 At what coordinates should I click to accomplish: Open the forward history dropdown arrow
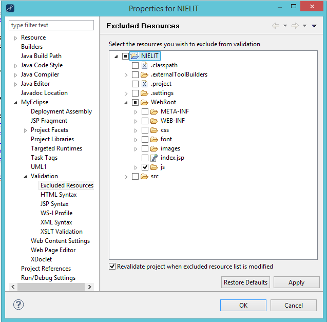pos(305,26)
